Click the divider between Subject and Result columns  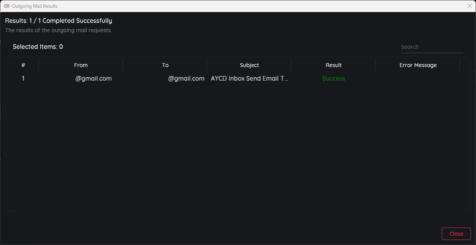point(291,65)
